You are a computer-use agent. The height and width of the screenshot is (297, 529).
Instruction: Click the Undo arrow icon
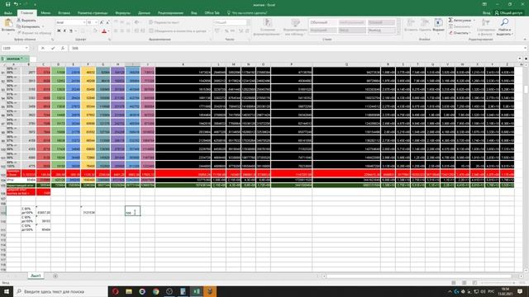[x=16, y=4]
